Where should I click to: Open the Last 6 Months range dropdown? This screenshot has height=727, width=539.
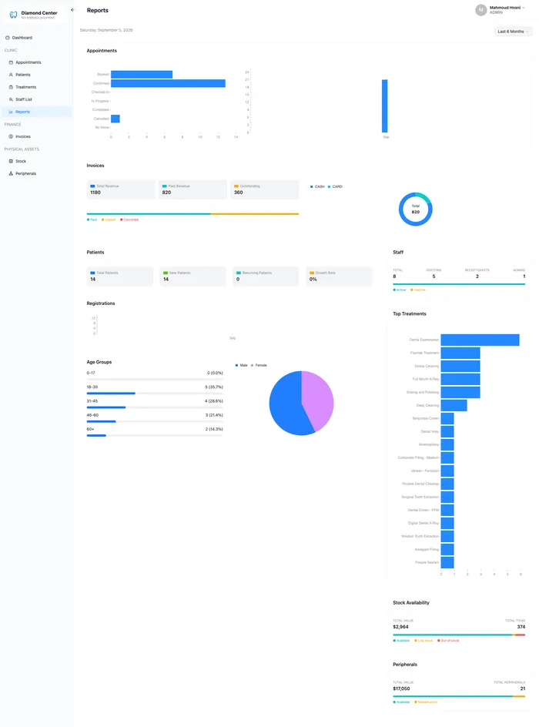coord(513,32)
